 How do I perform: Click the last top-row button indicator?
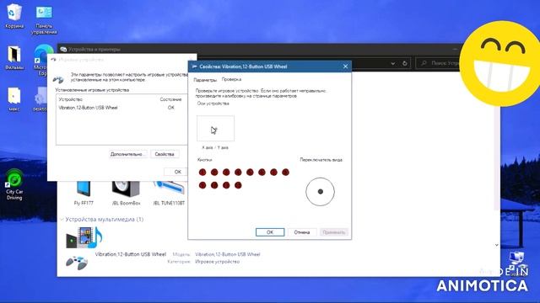tap(285, 172)
